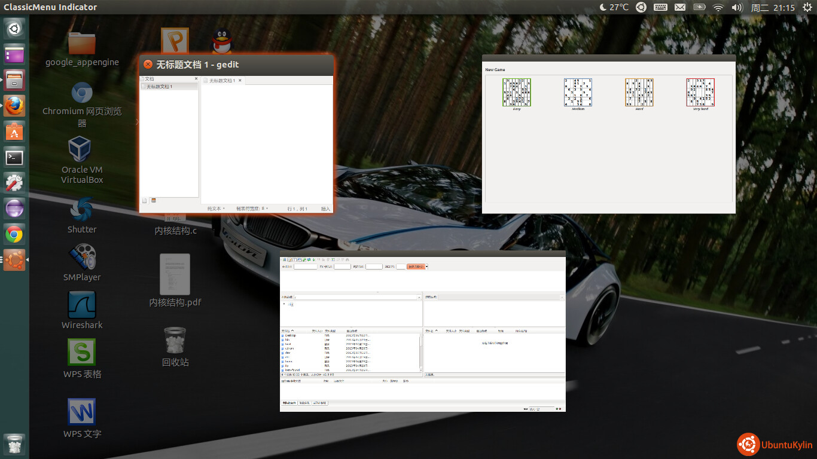Select gedit side panel documents icon
The width and height of the screenshot is (817, 459).
click(x=144, y=200)
